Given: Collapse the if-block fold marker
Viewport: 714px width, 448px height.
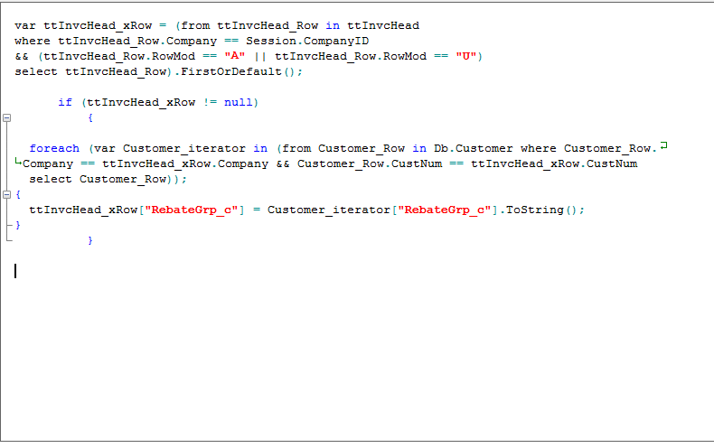Looking at the screenshot, I should pyautogui.click(x=7, y=118).
